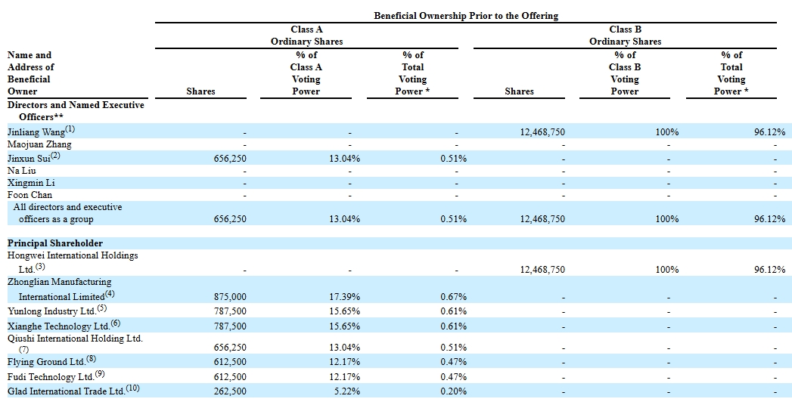Select the Na Liu row name
The image size is (792, 402).
point(22,170)
